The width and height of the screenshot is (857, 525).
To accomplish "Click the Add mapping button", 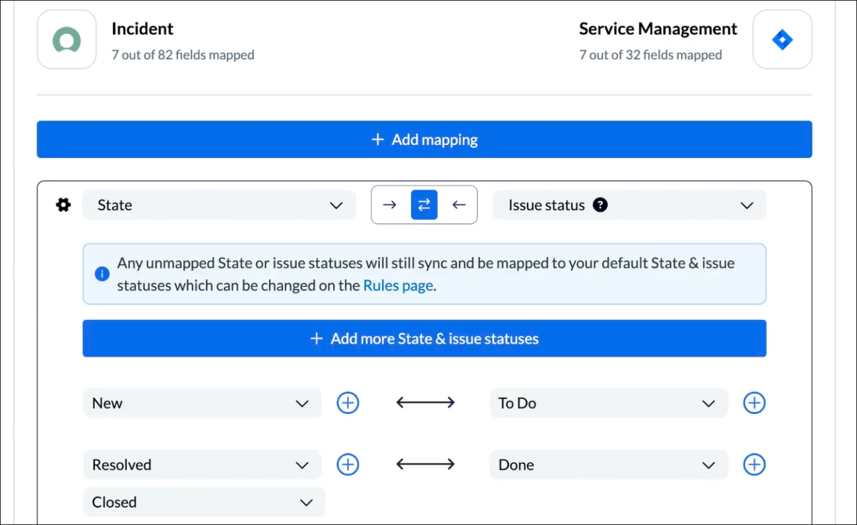I will [424, 139].
